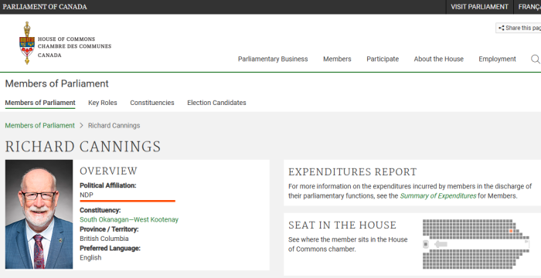Click the Members of Parliament breadcrumb link
The image size is (541, 278).
click(x=39, y=126)
